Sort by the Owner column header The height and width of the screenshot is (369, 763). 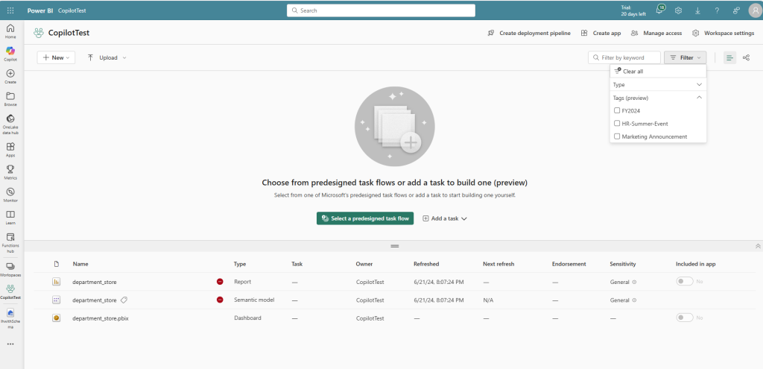(364, 264)
